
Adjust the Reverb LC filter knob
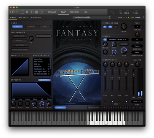105,52
